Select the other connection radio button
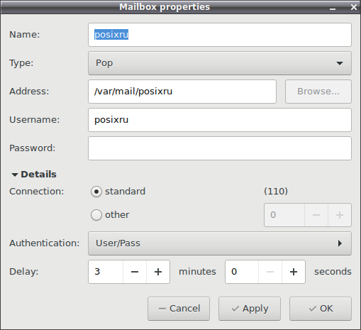361x330 pixels. pyautogui.click(x=96, y=215)
